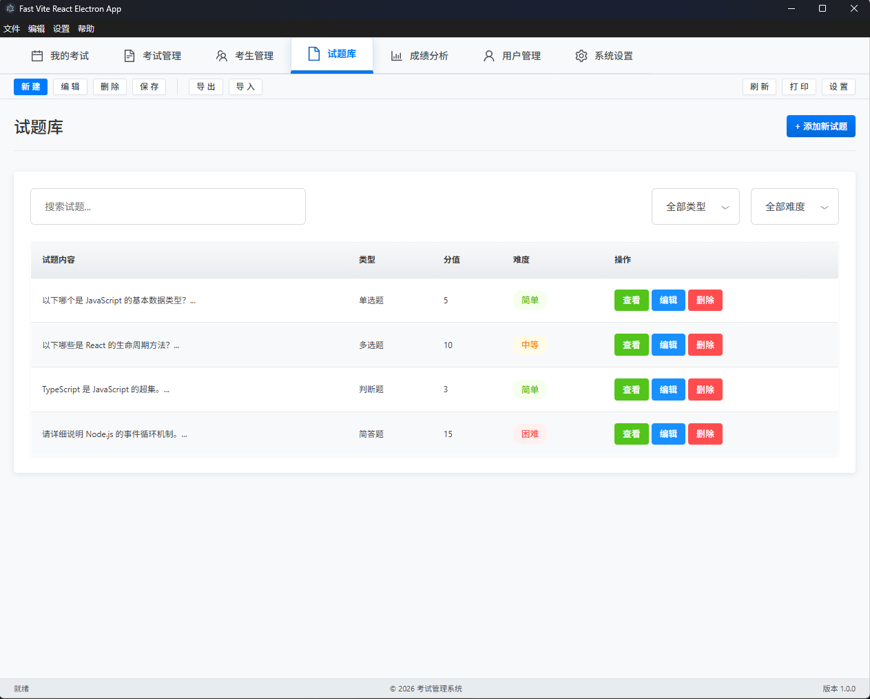View the TypeScript 超集 question
870x699 pixels.
click(632, 389)
